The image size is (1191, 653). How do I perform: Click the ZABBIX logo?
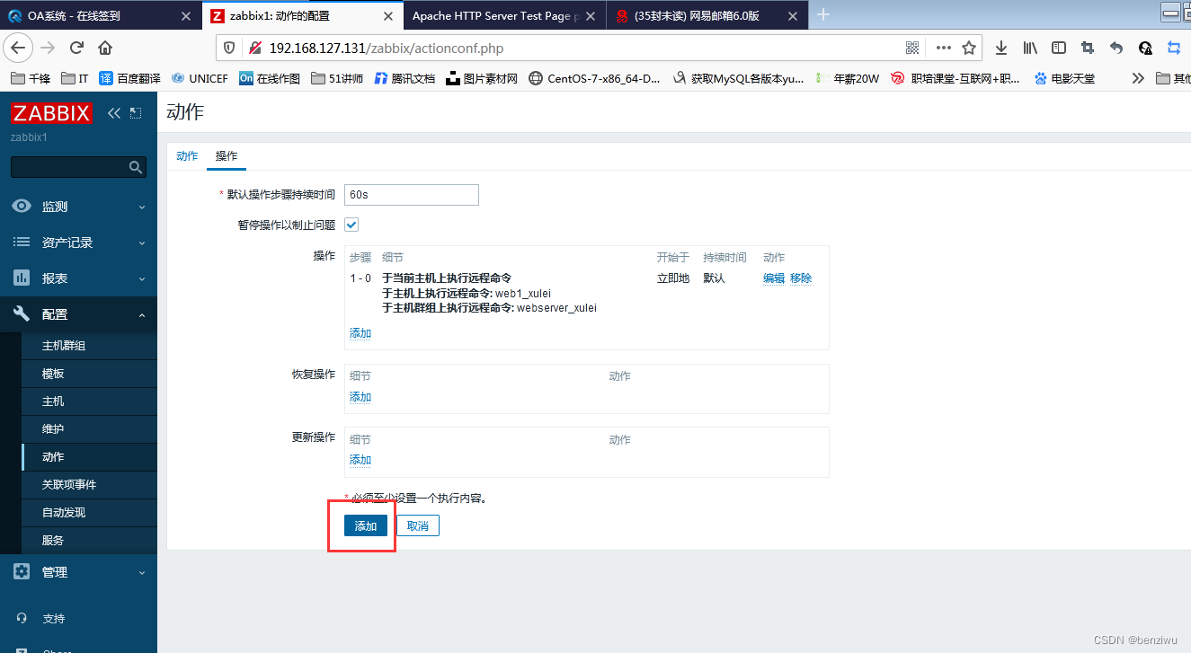coord(51,112)
